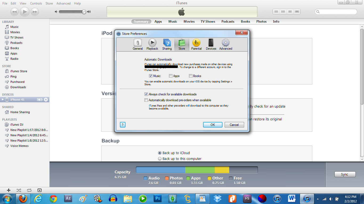Open iTunes DJ playlist
Screen dimensions: 364x204
[x=17, y=125]
